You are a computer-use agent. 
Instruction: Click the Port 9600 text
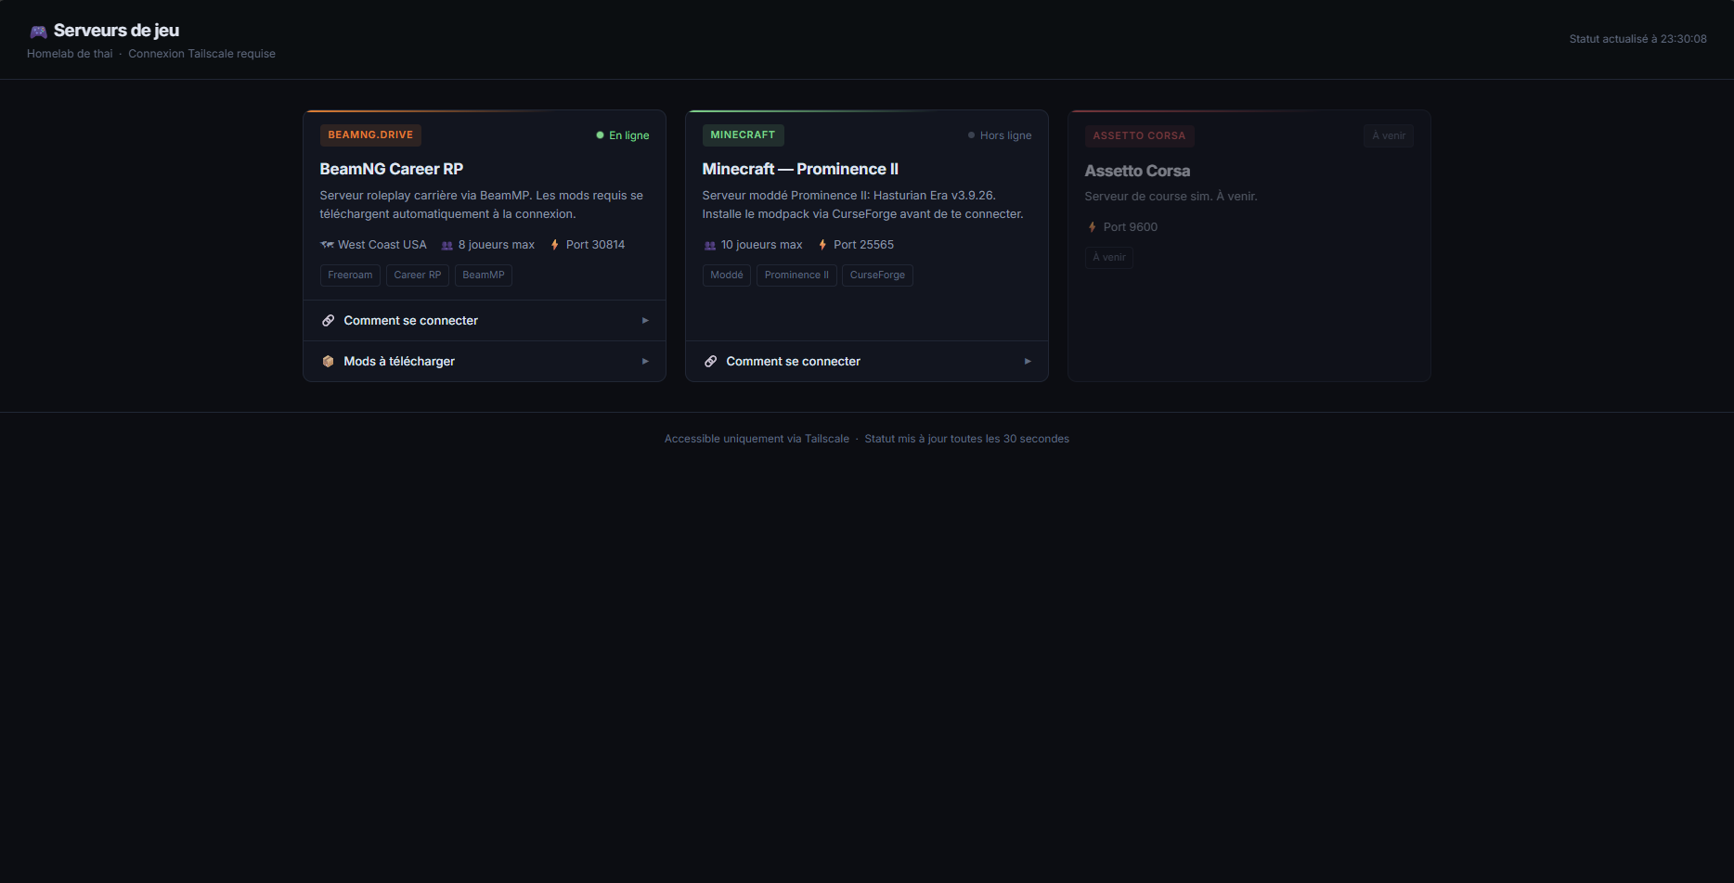[x=1131, y=227]
